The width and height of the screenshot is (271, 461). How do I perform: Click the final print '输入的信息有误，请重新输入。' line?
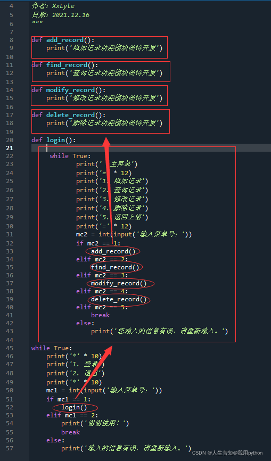(126, 448)
